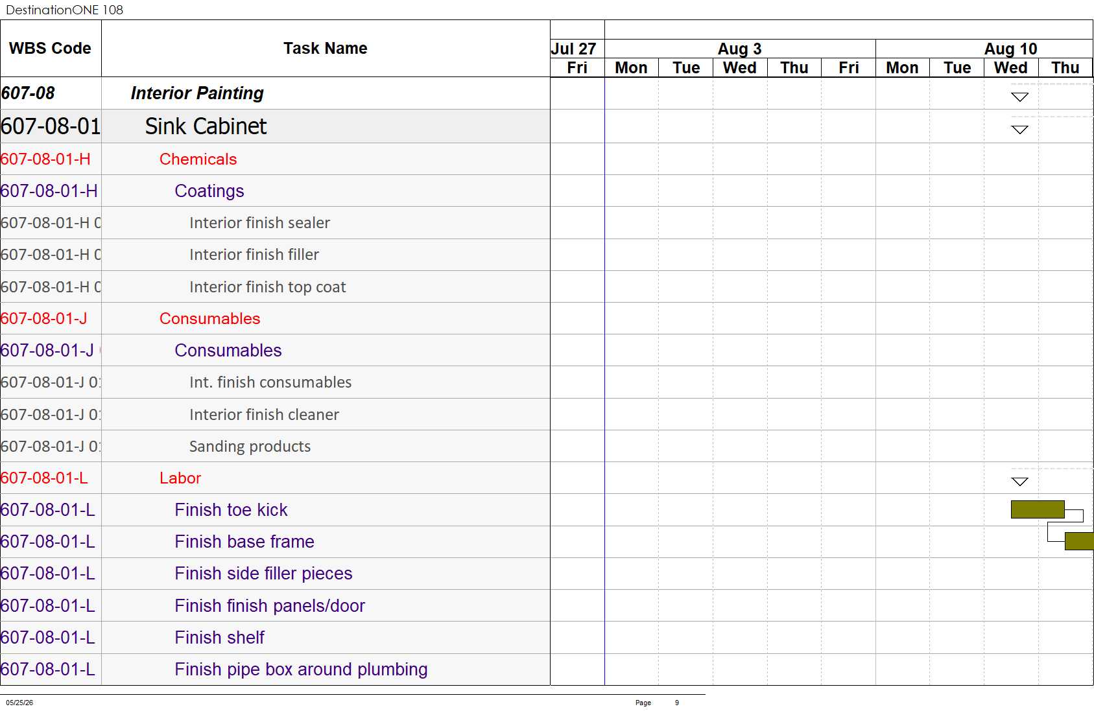The image size is (1094, 711).
Task: Click the WBS Code column header
Action: coord(51,49)
